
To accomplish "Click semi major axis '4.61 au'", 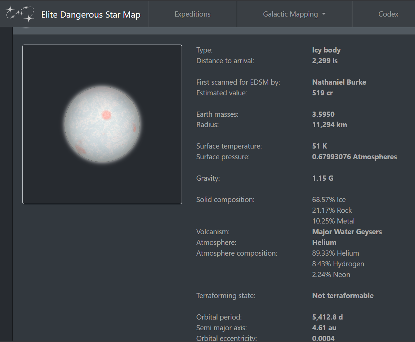I will pyautogui.click(x=324, y=328).
